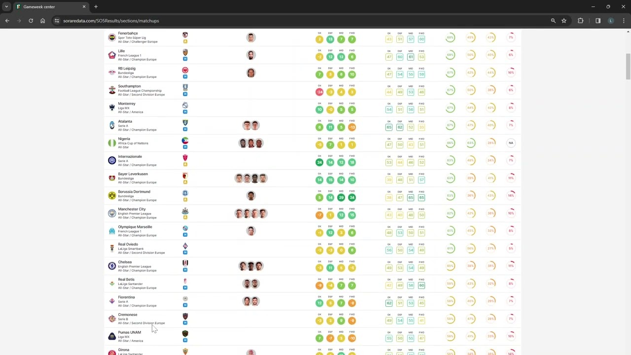Click the Nigeria flag icon
Viewport: 631px width, 355px height.
112,143
